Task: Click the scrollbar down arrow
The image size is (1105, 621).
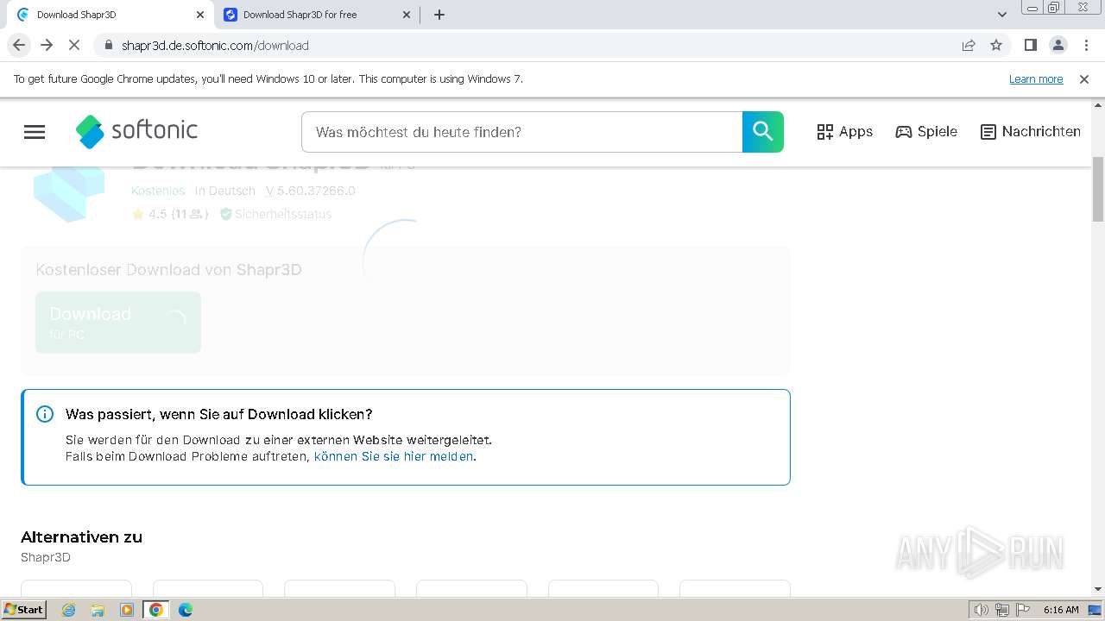Action: tap(1098, 589)
